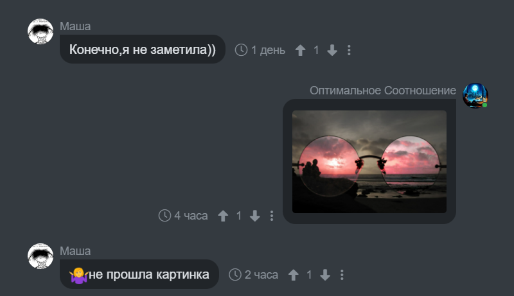The height and width of the screenshot is (296, 514).
Task: Open profile via 'Оптимальное Соотношение' username
Action: pyautogui.click(x=383, y=91)
